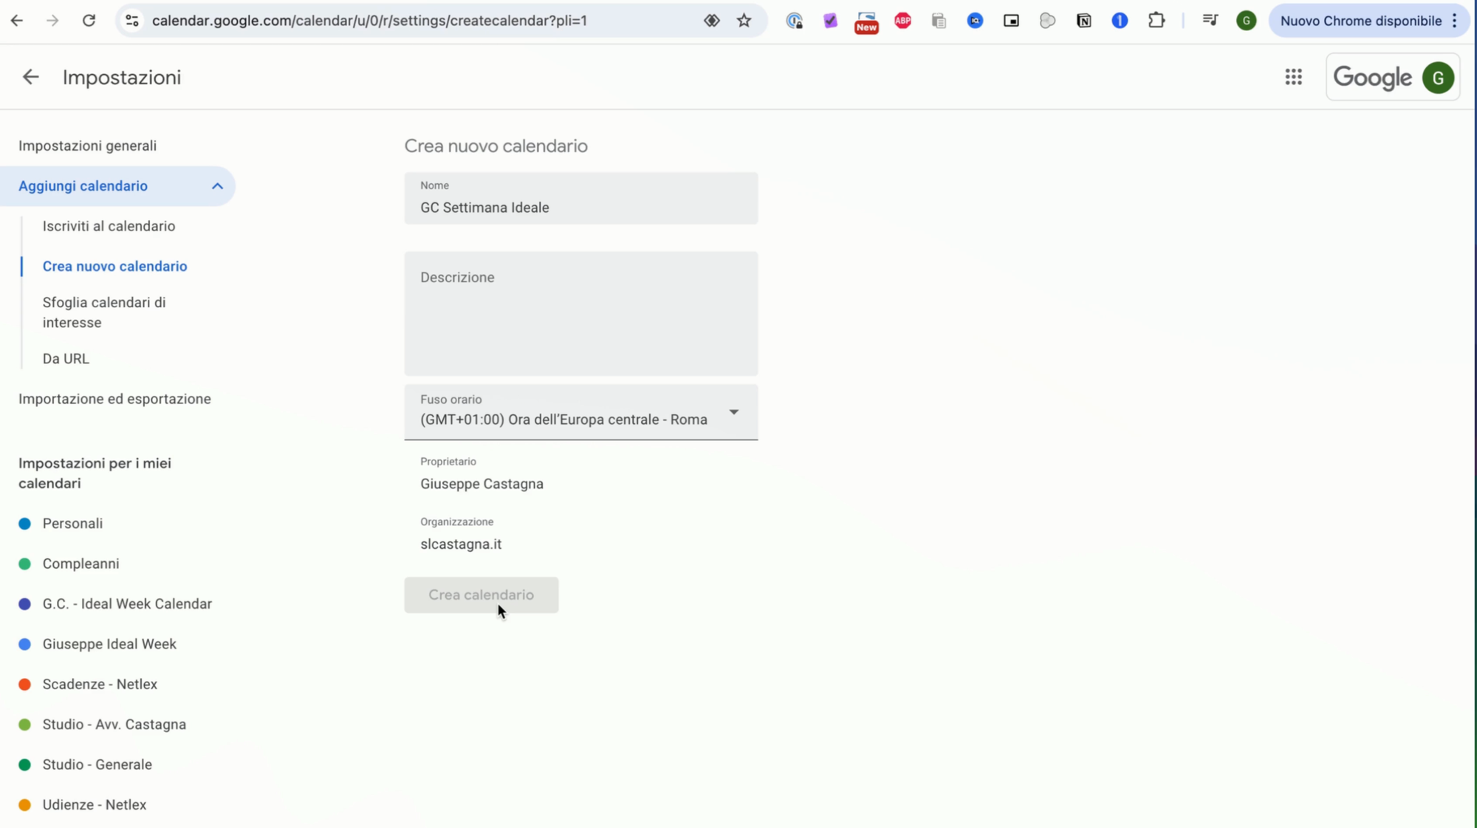The image size is (1477, 828).
Task: Open Giuseppe Ideal Week calendar settings
Action: click(x=109, y=644)
